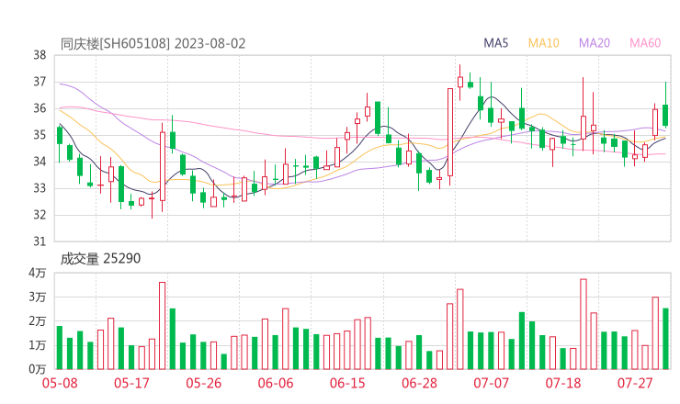The image size is (680, 404).
Task: Click the 06-28 date axis label
Action: coord(419,383)
